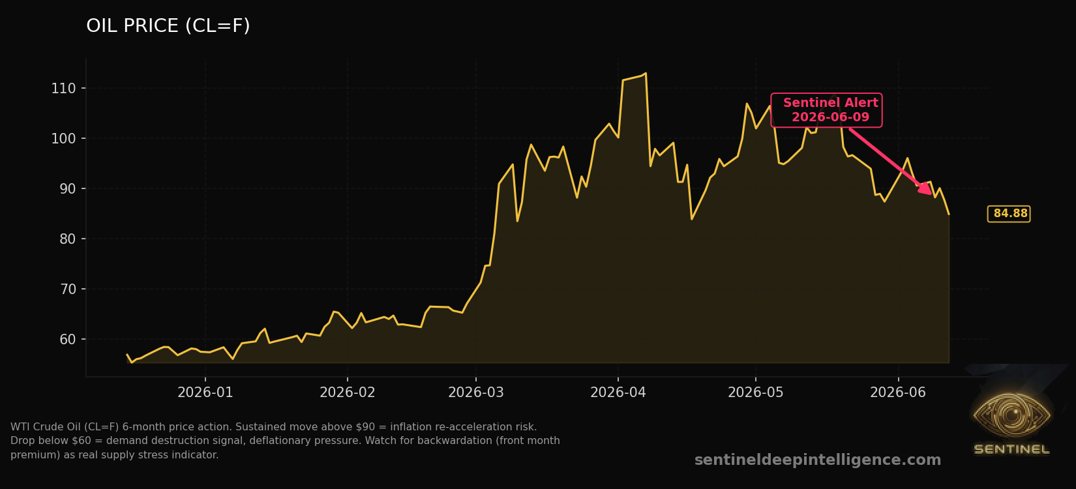Click the 80 y-axis label
Image resolution: width=1076 pixels, height=489 pixels.
68,239
